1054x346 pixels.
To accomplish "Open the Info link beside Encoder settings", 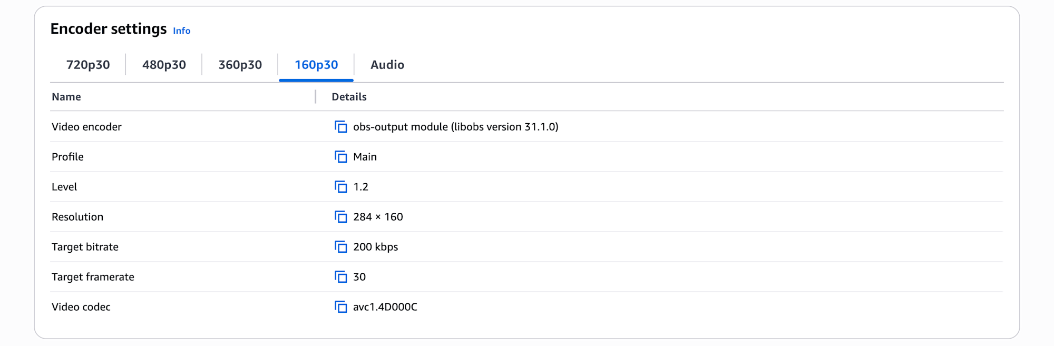I will (182, 31).
